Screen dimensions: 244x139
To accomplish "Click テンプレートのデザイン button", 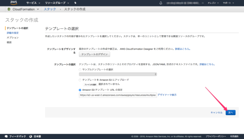I will (95, 54).
